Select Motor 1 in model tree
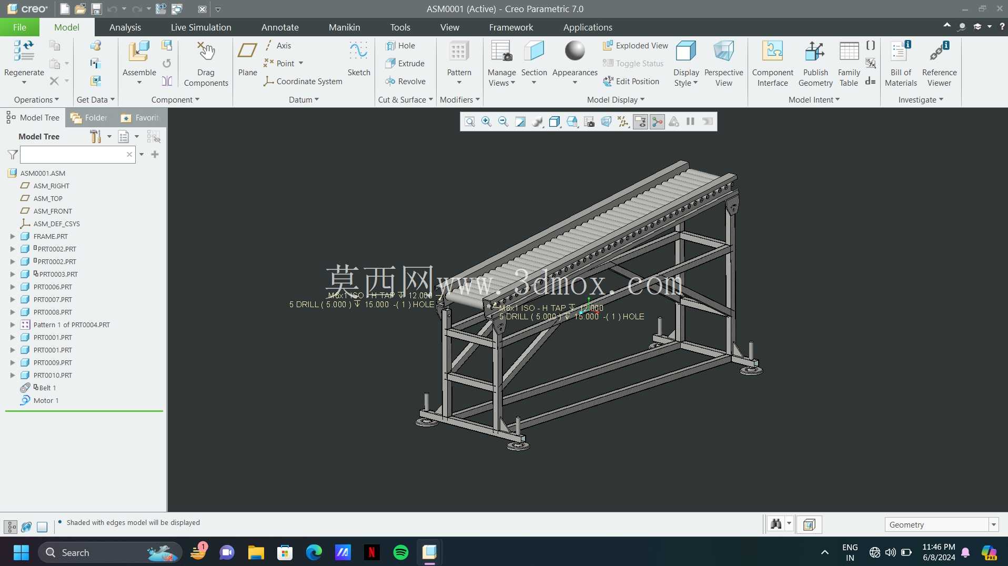Viewport: 1008px width, 566px height. coord(46,401)
